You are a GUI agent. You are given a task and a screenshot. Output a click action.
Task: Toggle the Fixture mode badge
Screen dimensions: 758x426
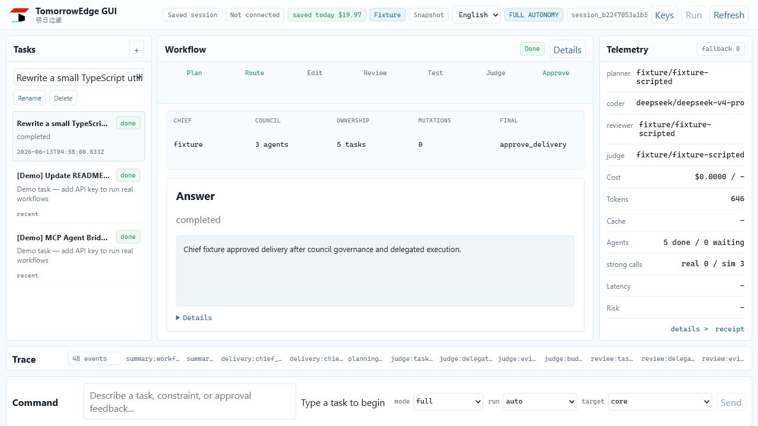[387, 15]
